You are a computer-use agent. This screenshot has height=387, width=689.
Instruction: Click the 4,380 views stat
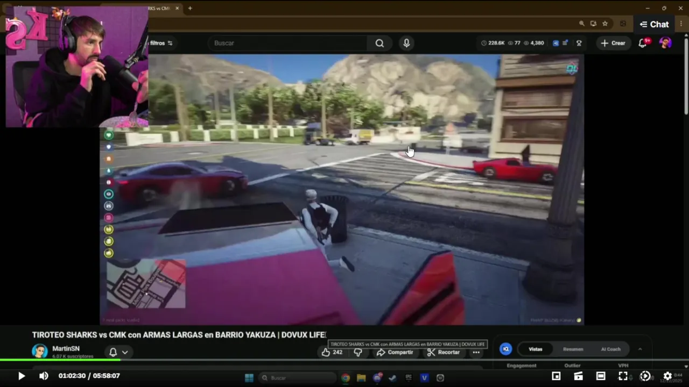(534, 43)
